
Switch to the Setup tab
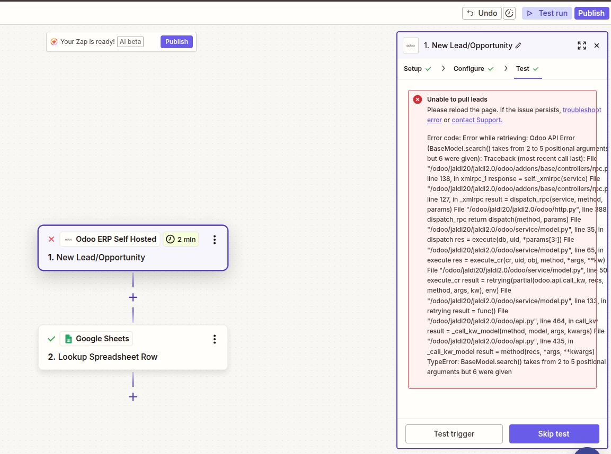coord(418,69)
